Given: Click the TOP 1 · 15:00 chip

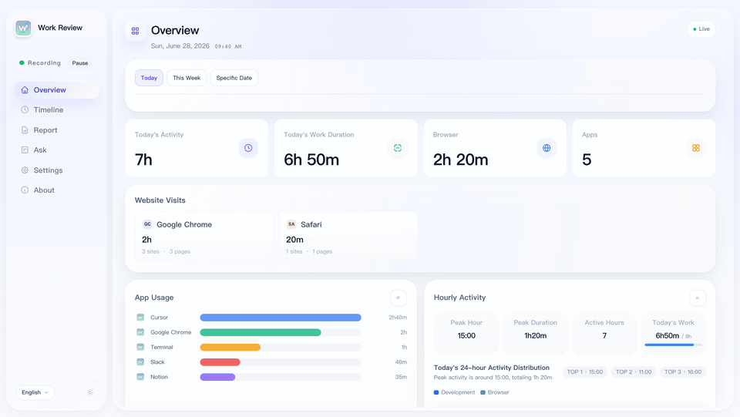Looking at the screenshot, I should point(585,372).
